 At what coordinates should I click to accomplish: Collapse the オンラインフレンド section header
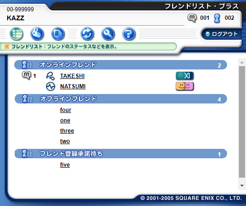coord(121,65)
